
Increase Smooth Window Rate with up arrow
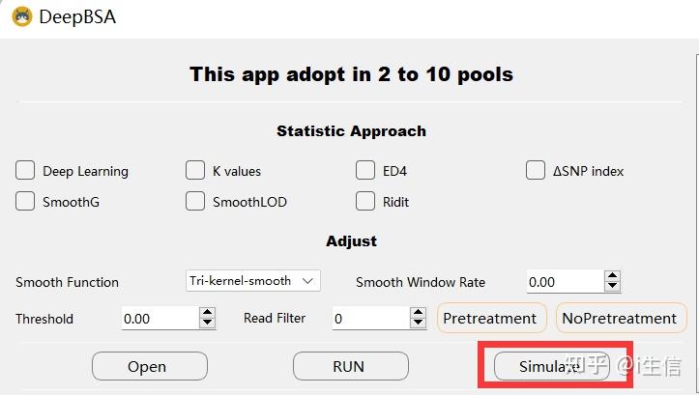[x=612, y=276]
